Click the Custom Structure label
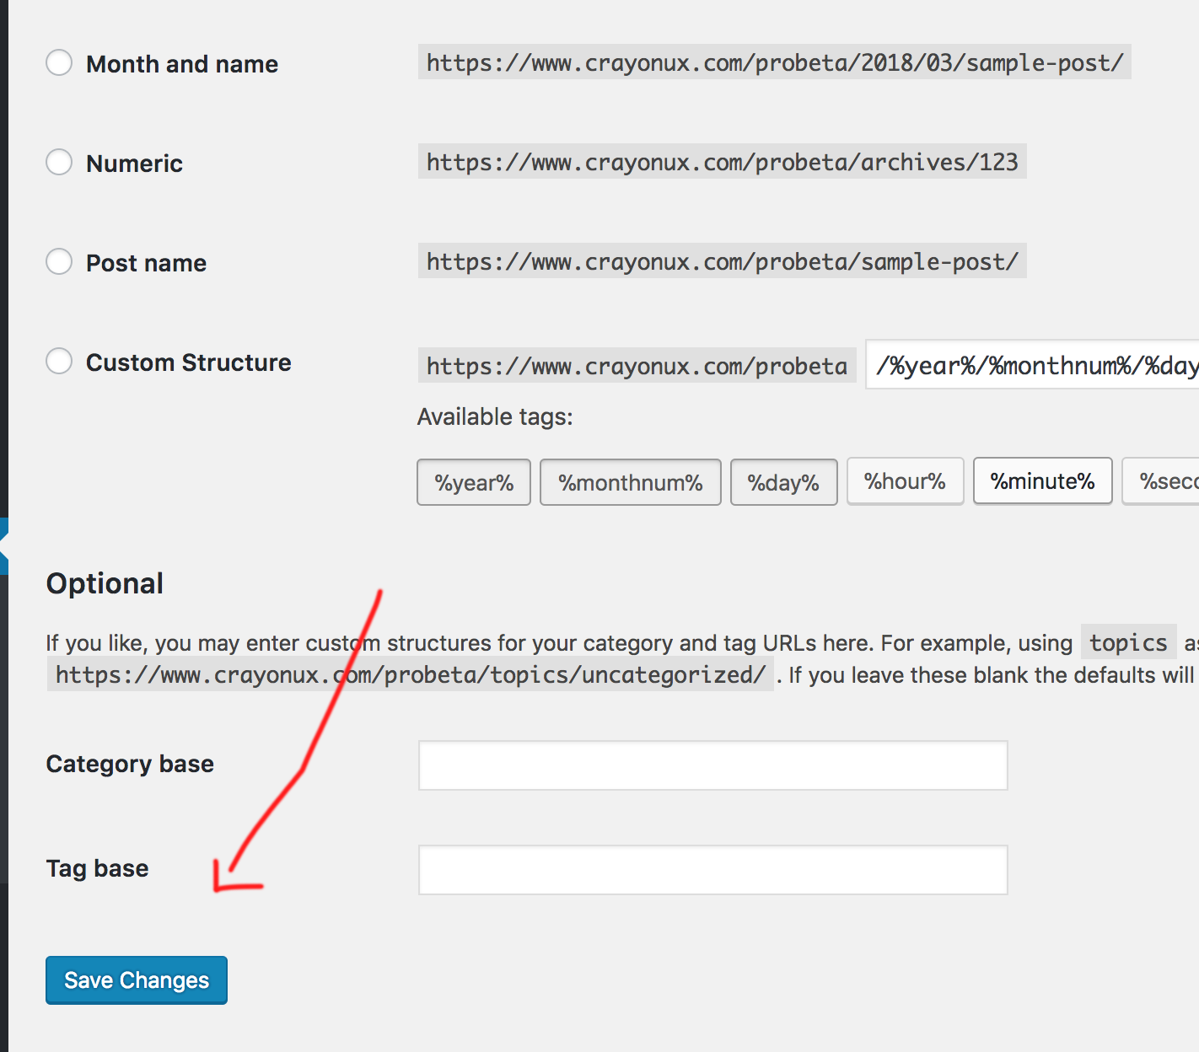Image resolution: width=1199 pixels, height=1052 pixels. [189, 362]
